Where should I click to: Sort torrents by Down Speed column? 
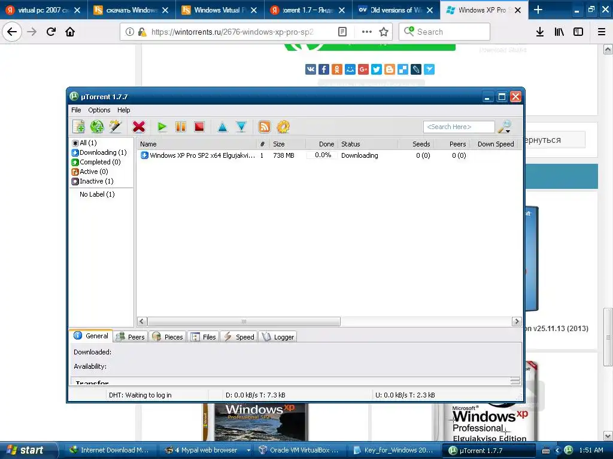click(495, 144)
